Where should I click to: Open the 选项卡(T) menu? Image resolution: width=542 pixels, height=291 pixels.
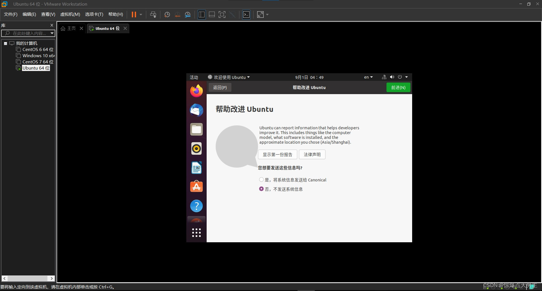(94, 14)
